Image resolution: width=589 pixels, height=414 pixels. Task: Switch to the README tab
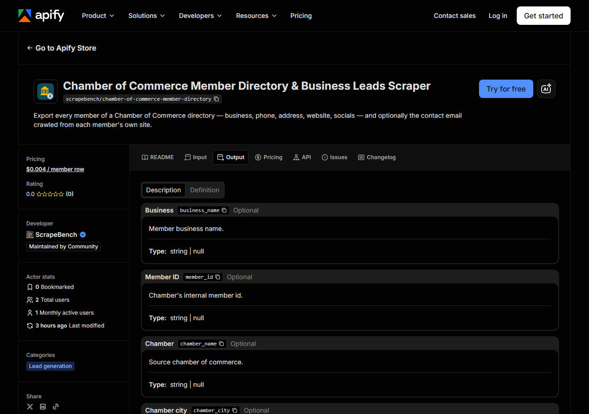click(x=158, y=157)
